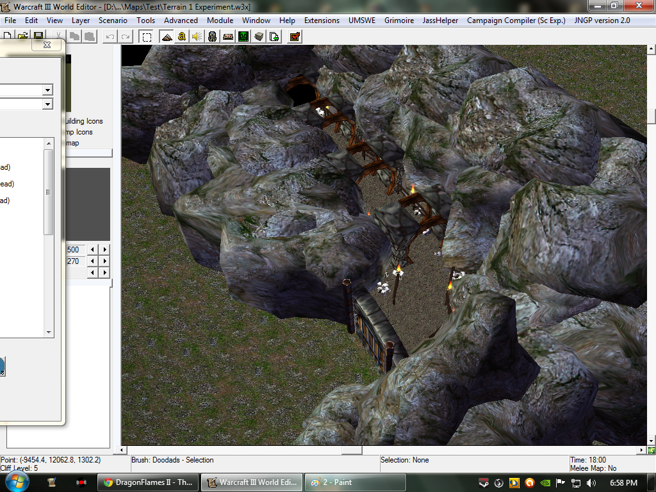
Task: Click the New Map toolbar icon
Action: (8, 37)
